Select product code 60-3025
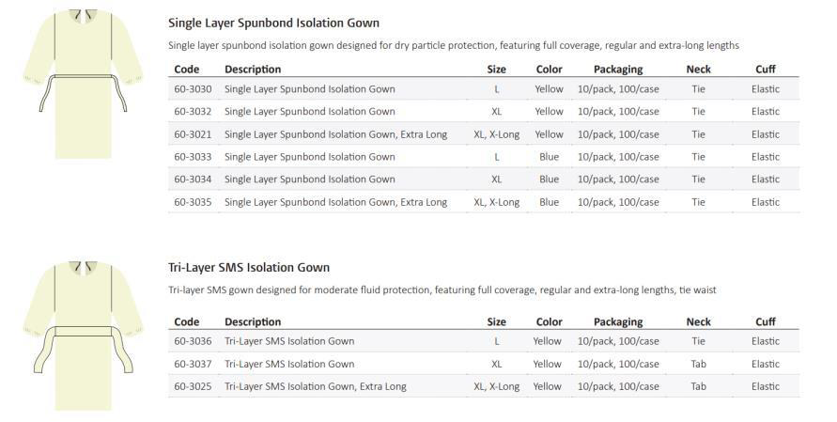The image size is (837, 422). (x=193, y=386)
